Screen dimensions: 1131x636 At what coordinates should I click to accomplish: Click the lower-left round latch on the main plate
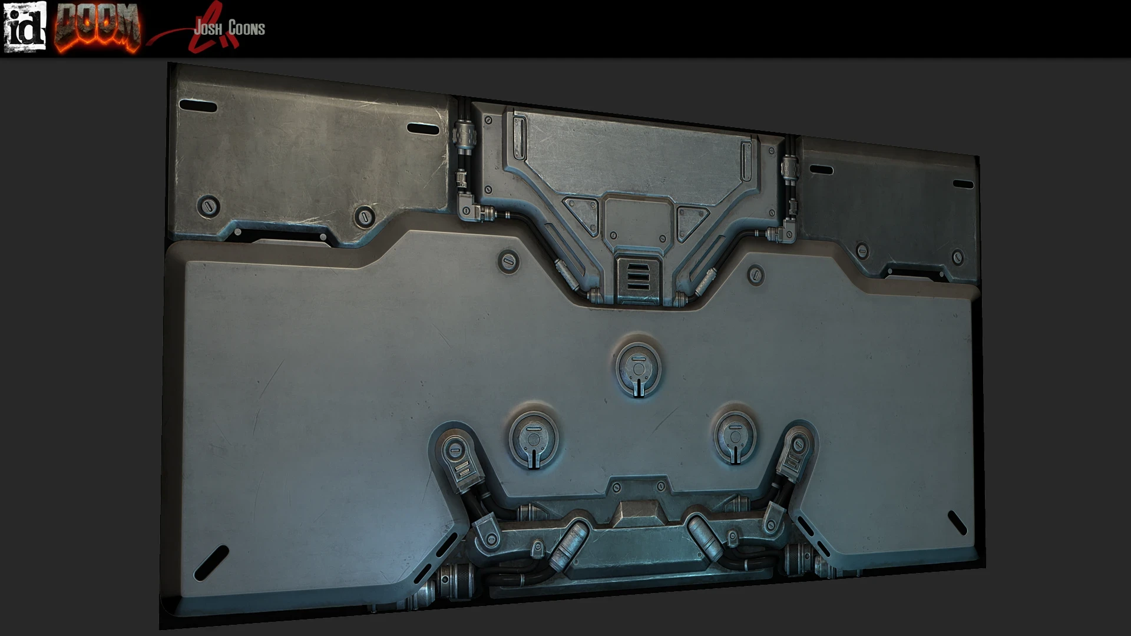pos(534,440)
